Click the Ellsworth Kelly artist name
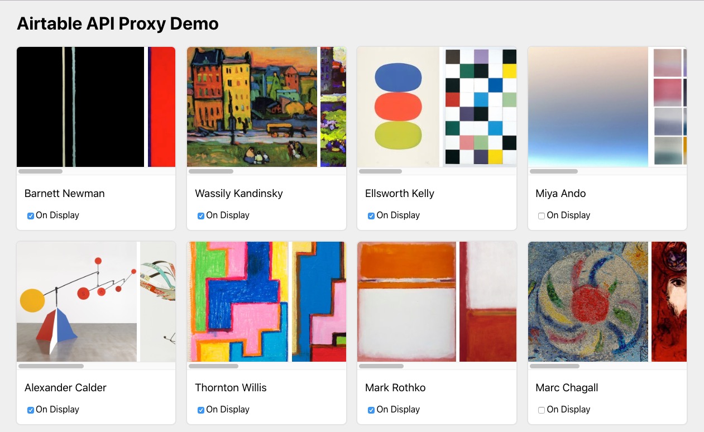 tap(400, 194)
